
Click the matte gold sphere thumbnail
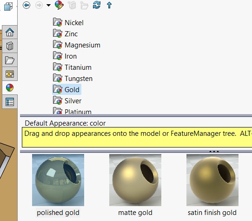tap(135, 180)
